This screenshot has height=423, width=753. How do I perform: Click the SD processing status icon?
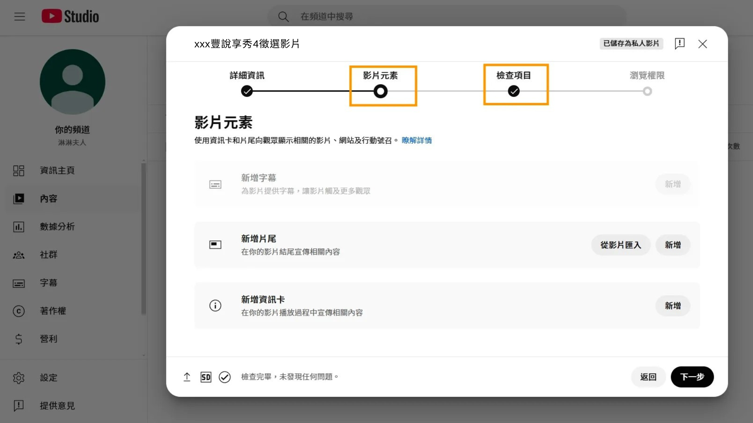(206, 377)
